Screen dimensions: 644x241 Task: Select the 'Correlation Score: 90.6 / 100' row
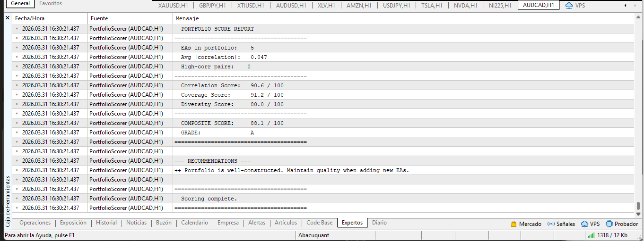(x=323, y=85)
